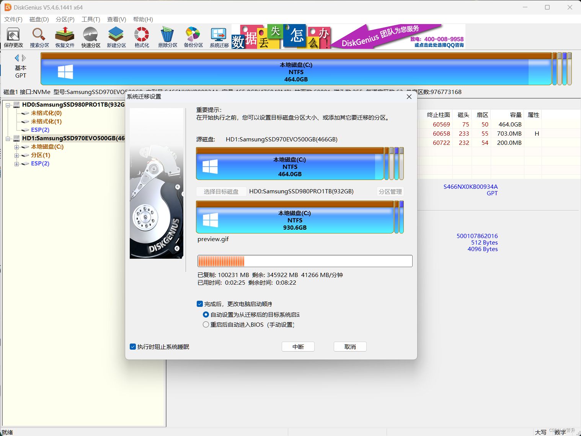581x436 pixels.
Task: Click the 60569 end cylinder cell
Action: [x=441, y=125]
